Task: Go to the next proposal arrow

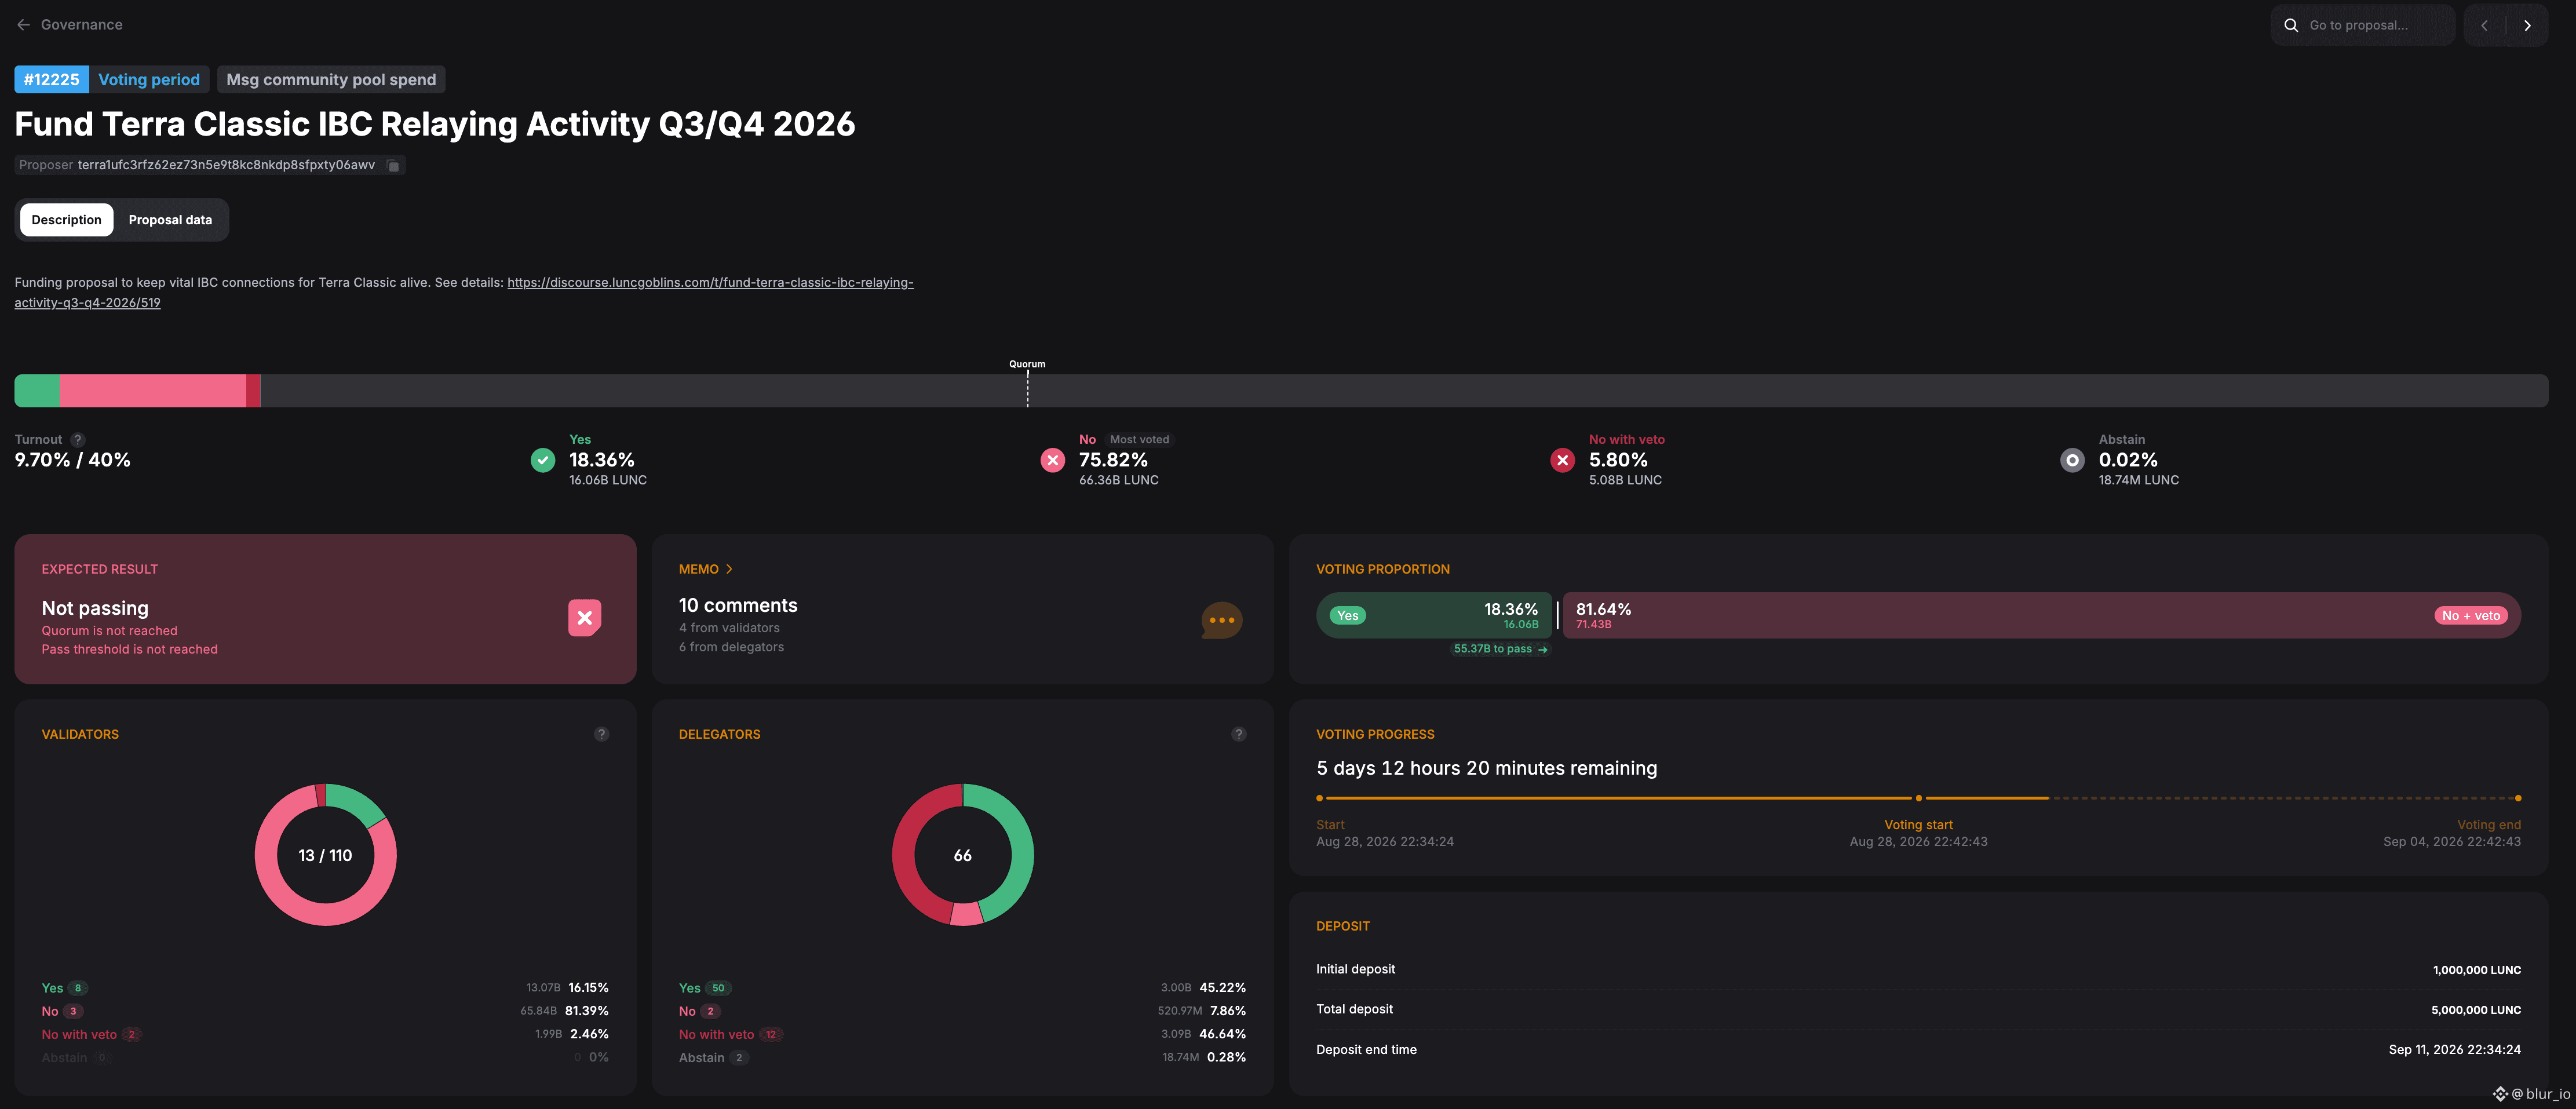Action: point(2527,25)
